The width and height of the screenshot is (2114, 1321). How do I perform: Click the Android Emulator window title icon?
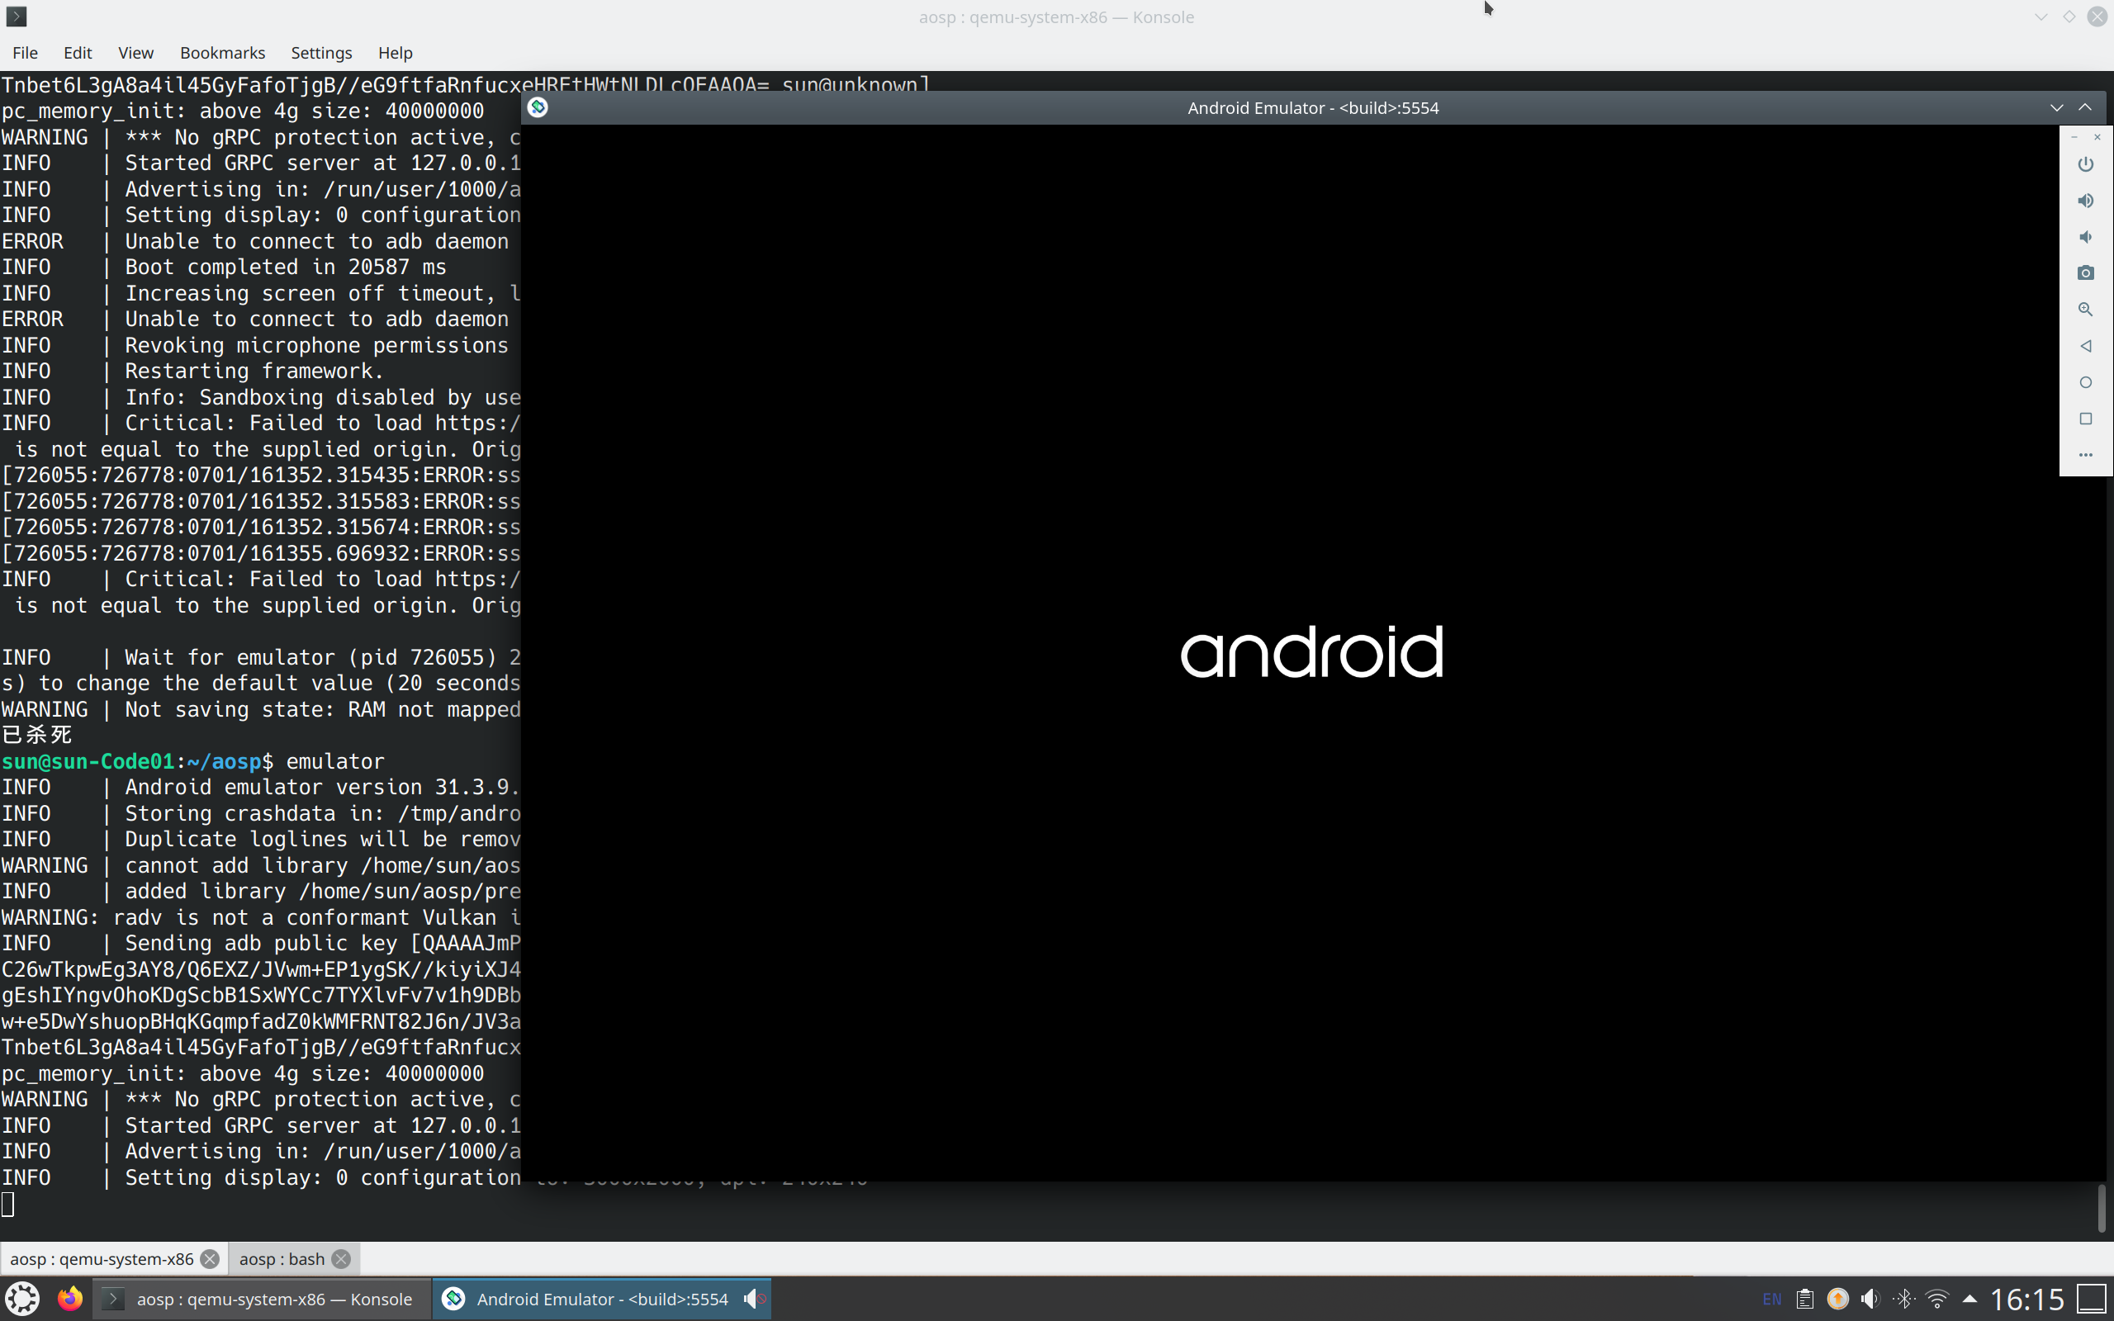point(538,107)
